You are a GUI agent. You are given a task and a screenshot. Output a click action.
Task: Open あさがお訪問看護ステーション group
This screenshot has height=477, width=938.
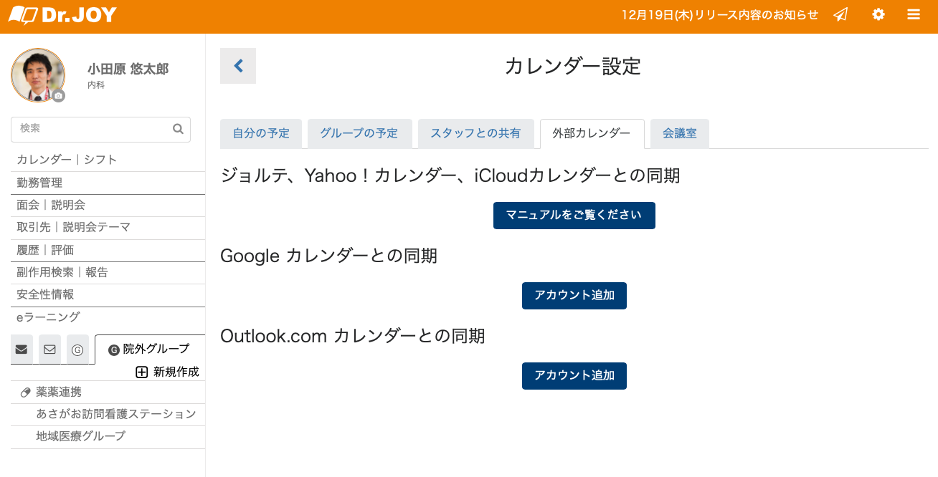pyautogui.click(x=108, y=415)
